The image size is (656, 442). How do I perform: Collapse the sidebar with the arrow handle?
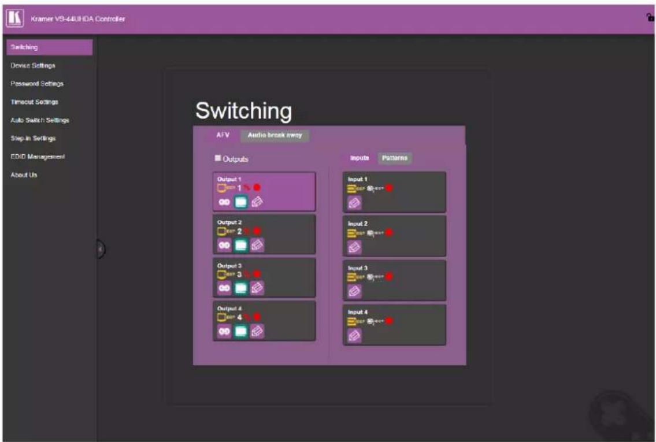(x=101, y=250)
